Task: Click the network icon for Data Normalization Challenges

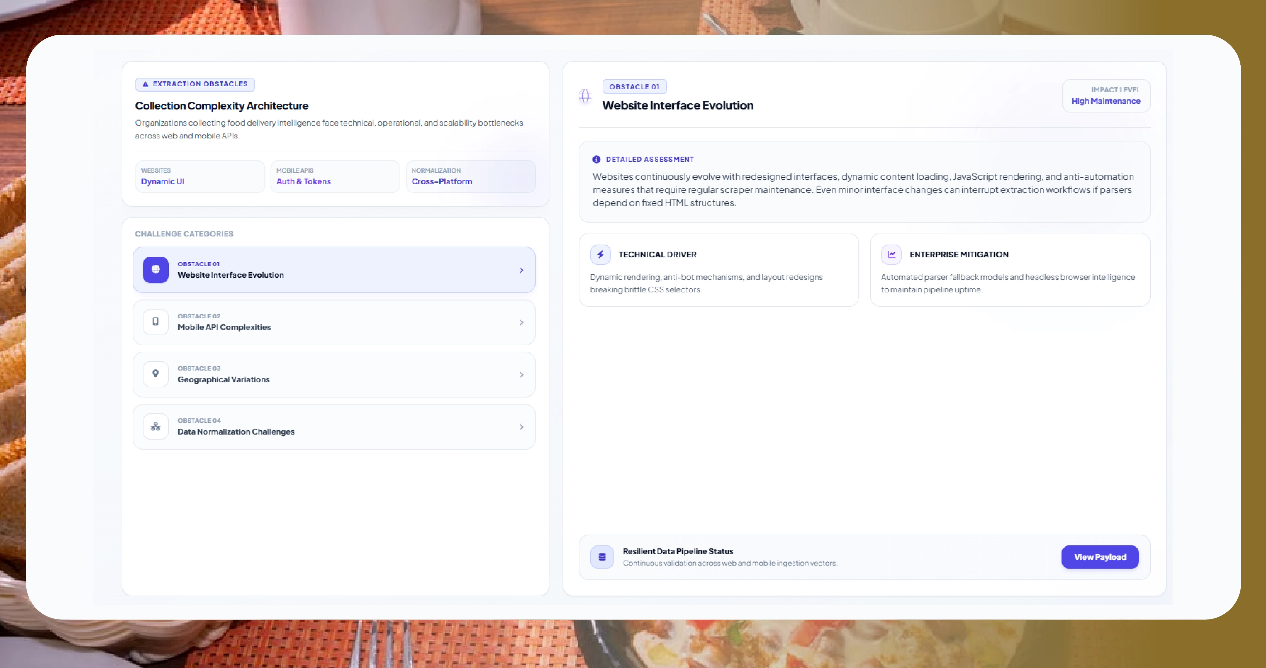Action: [x=155, y=426]
